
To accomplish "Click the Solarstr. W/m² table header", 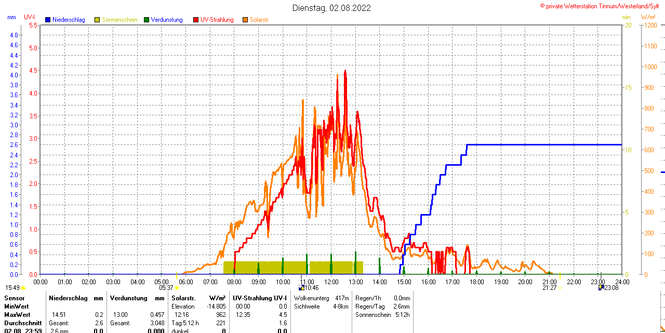I will point(199,298).
